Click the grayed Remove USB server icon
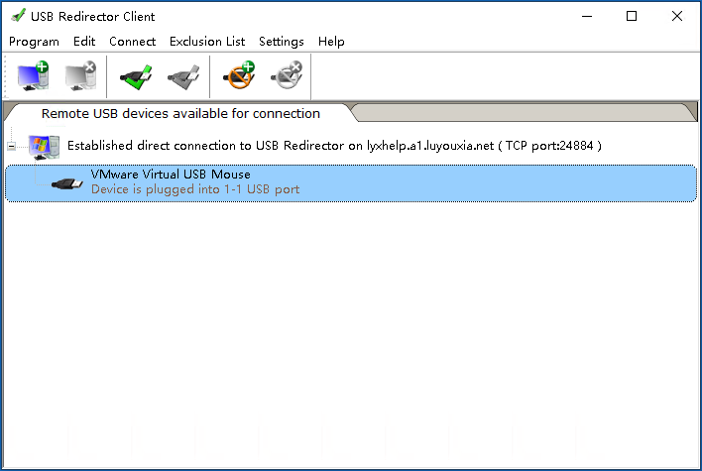 (x=80, y=75)
